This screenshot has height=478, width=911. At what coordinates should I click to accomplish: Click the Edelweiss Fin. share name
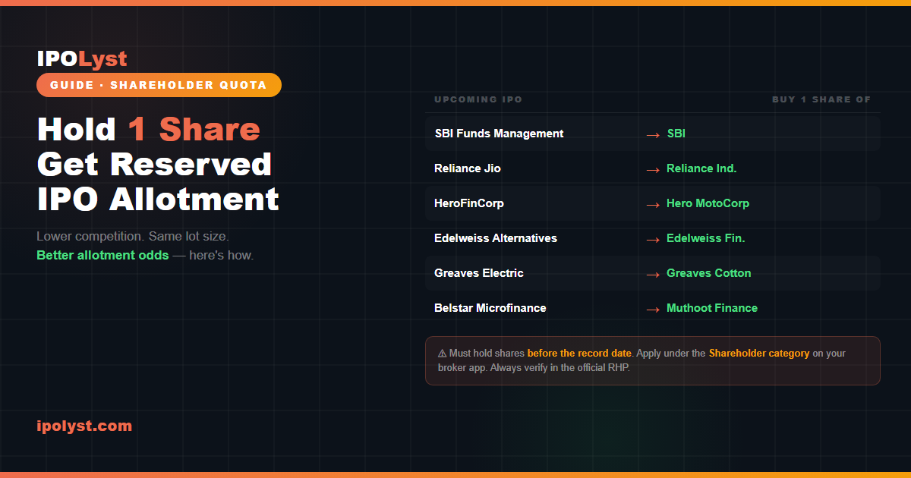point(706,238)
